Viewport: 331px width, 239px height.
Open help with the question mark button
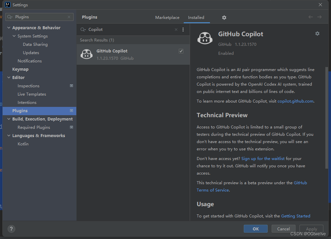[x=11, y=229]
